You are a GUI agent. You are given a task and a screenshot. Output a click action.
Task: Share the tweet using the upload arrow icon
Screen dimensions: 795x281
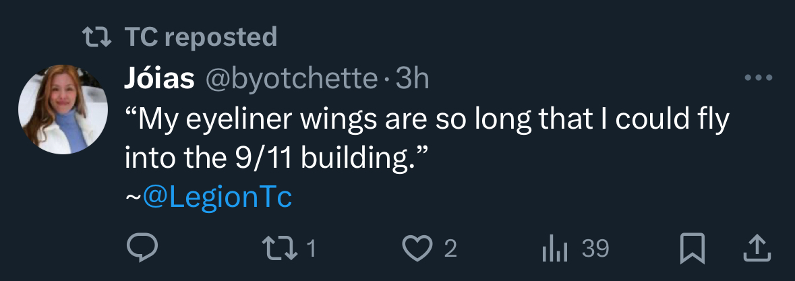(x=757, y=249)
